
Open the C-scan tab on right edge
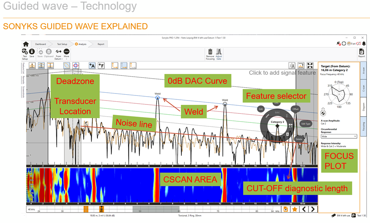coord(363,88)
